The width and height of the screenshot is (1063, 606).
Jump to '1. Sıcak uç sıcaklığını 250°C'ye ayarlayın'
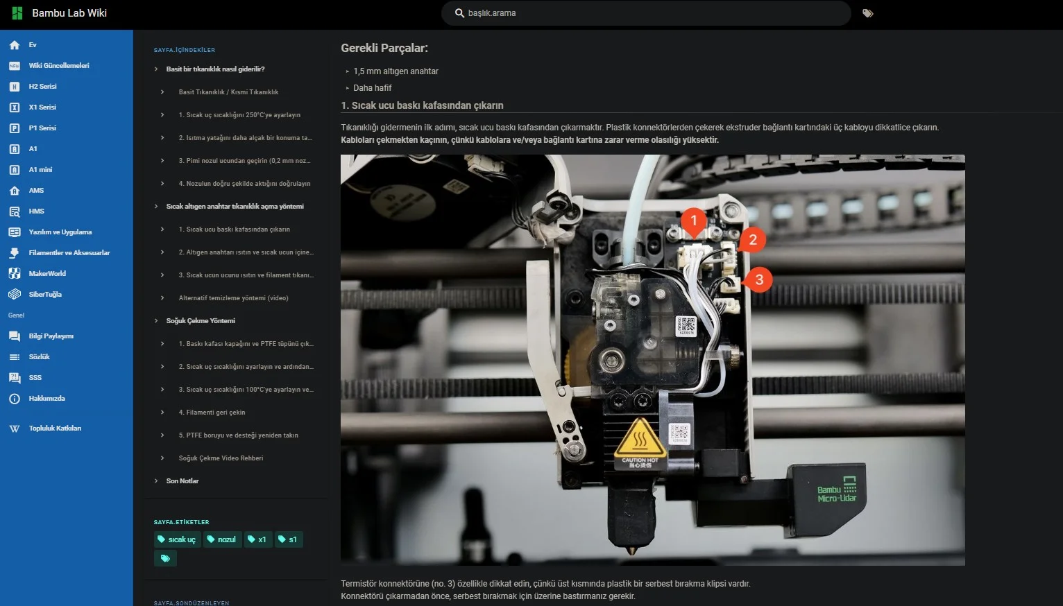point(239,115)
